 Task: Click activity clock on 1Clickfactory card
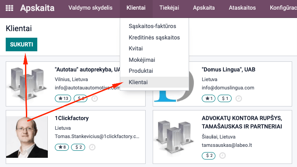click(92, 147)
